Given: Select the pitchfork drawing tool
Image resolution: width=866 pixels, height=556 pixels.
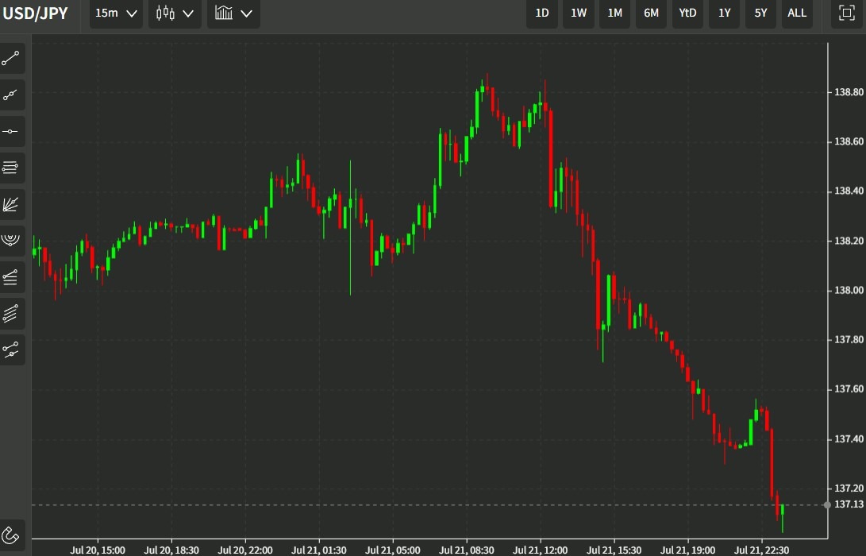Looking at the screenshot, I should [10, 349].
